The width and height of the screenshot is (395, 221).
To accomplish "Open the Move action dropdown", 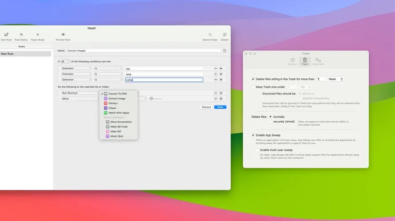I will [80, 99].
